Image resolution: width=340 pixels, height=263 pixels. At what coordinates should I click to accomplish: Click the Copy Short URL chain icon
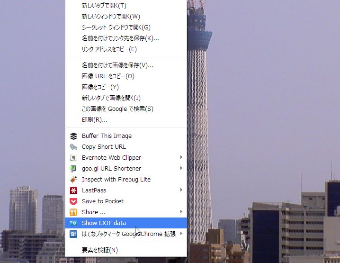coord(73,147)
